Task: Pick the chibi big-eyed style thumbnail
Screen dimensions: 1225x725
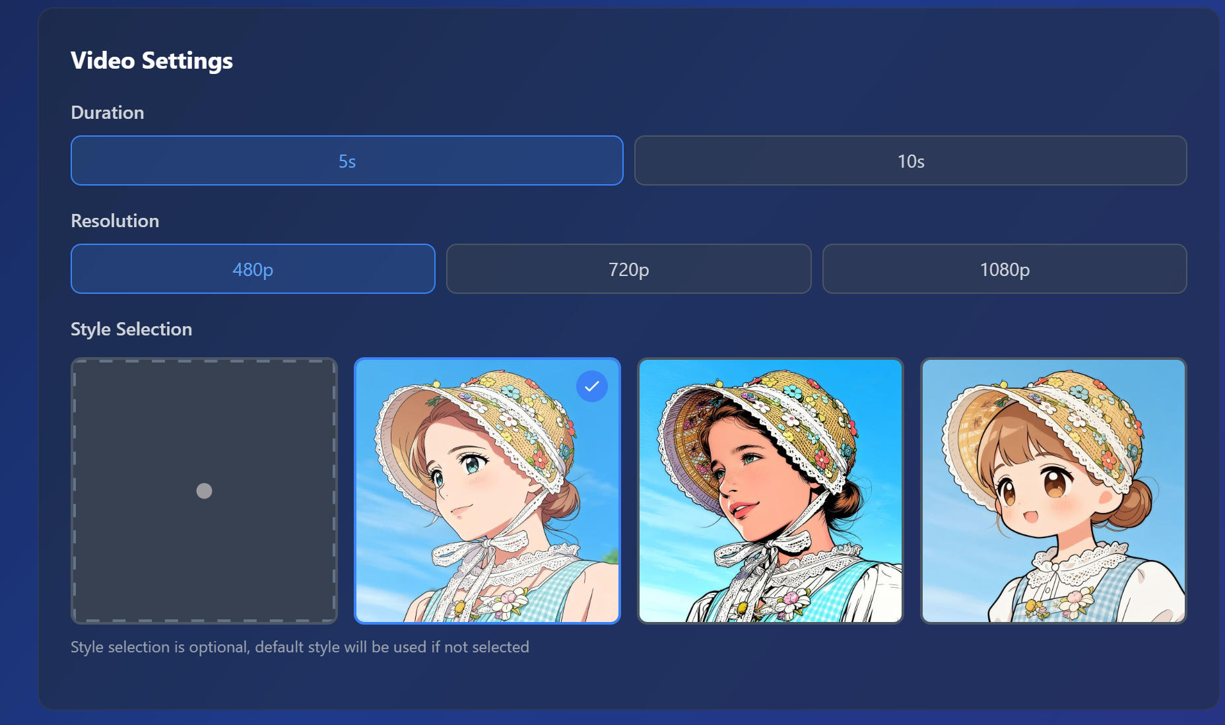Action: [x=1053, y=491]
